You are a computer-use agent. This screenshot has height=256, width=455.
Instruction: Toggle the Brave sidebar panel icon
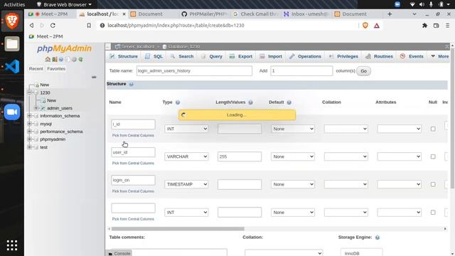click(x=436, y=26)
